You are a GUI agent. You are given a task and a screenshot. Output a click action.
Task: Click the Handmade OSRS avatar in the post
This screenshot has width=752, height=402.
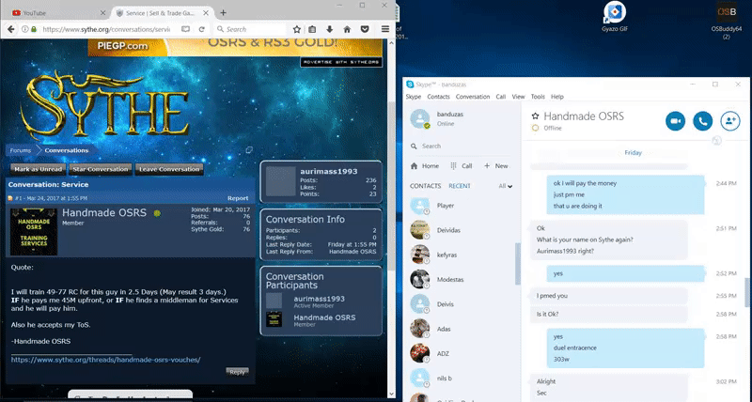point(34,231)
